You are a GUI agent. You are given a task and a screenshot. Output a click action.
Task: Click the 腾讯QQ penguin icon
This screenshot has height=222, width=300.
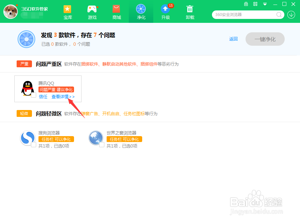(x=27, y=88)
